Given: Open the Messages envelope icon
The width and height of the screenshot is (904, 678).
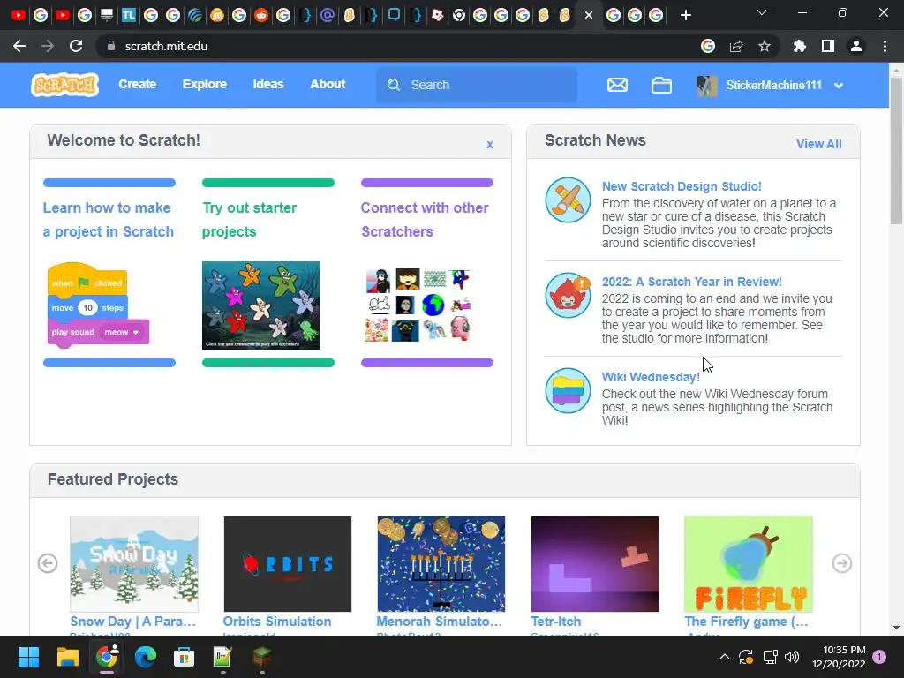Looking at the screenshot, I should point(617,86).
